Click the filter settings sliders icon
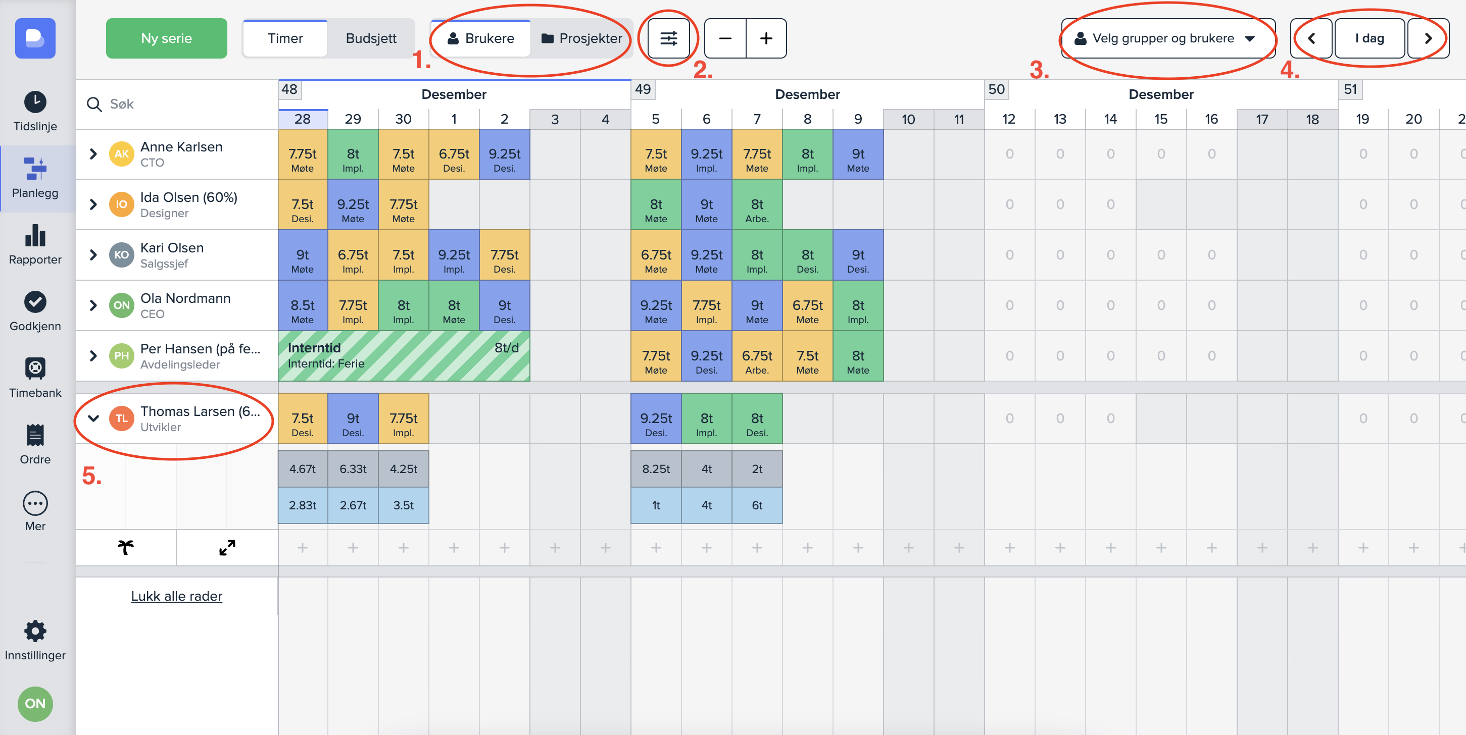Screen dimensions: 1466x735 pyautogui.click(x=668, y=39)
